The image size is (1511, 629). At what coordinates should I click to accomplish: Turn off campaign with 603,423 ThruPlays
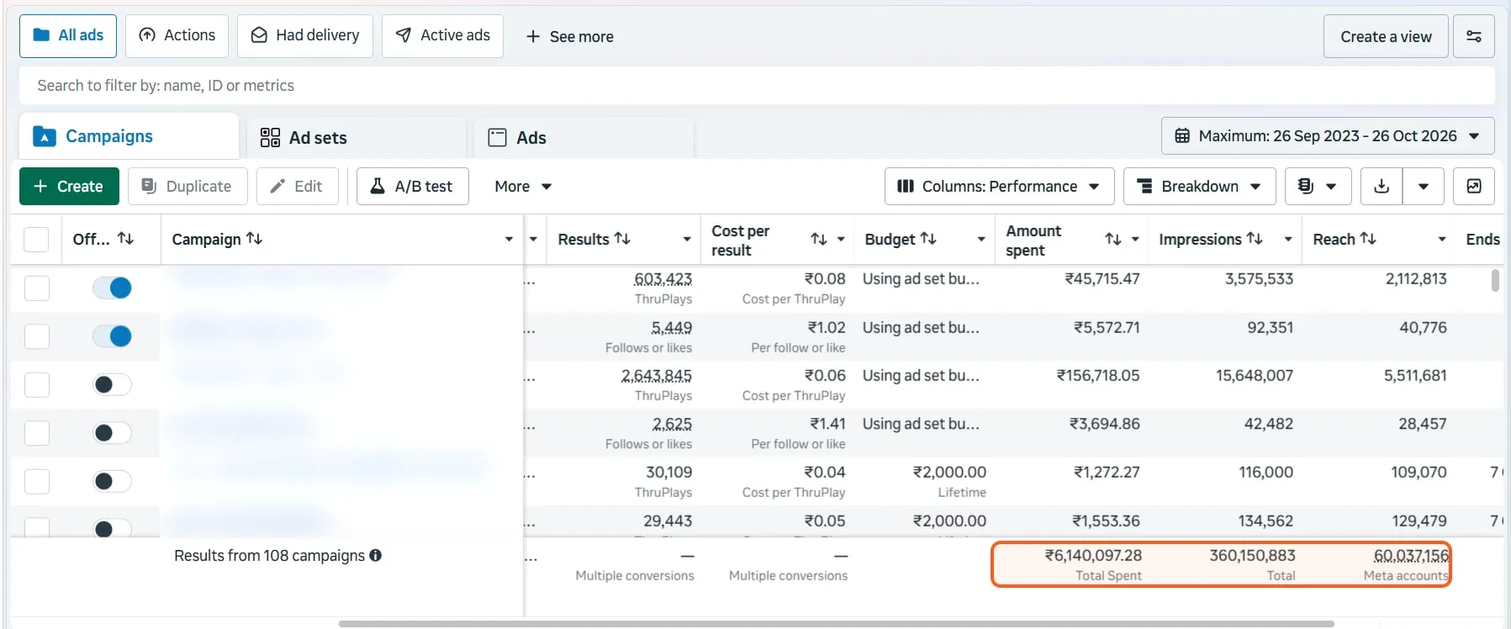112,288
